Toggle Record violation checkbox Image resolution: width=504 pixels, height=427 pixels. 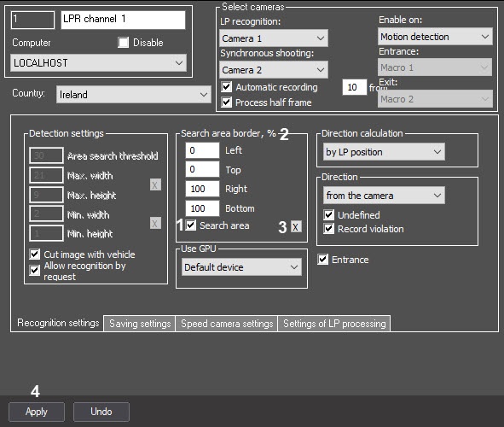tap(328, 229)
